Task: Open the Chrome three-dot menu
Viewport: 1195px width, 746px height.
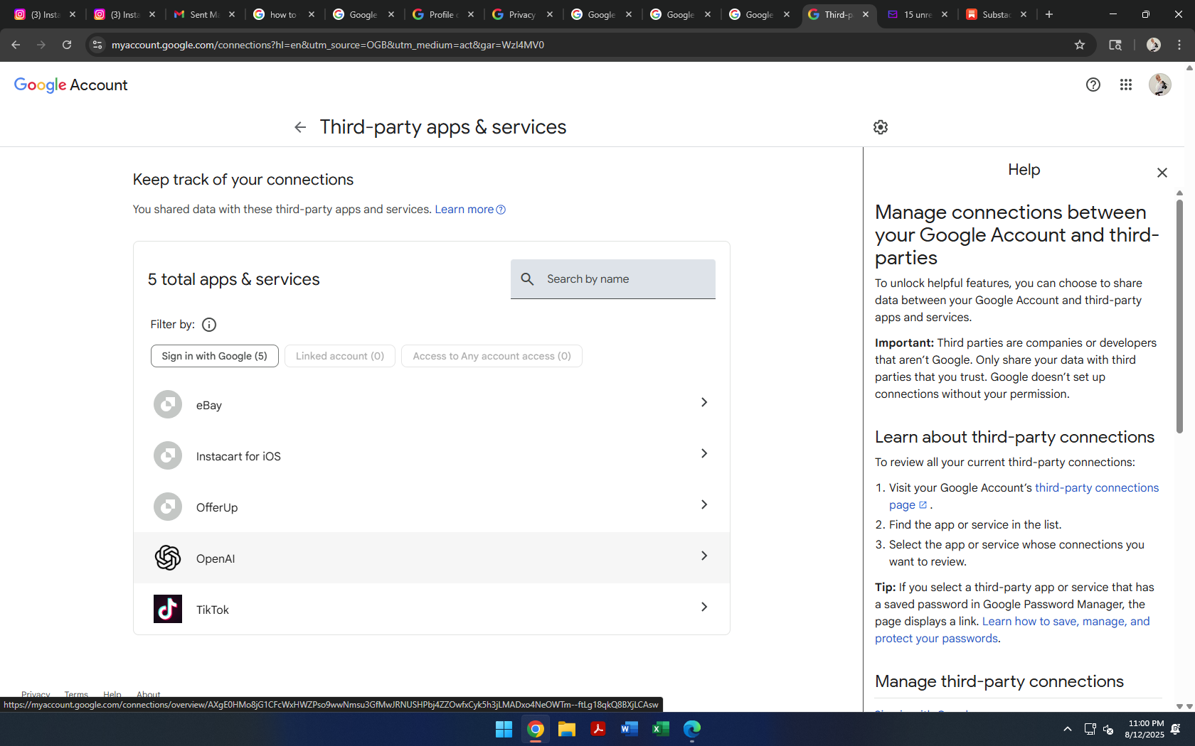Action: pos(1179,45)
